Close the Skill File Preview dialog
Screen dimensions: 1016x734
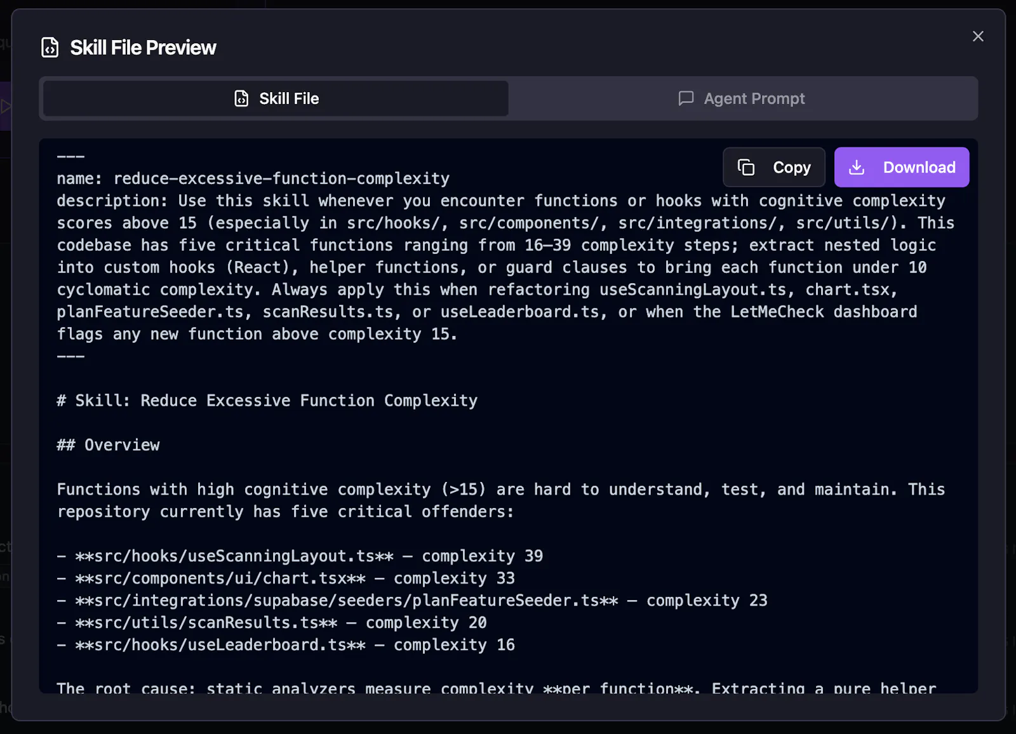pyautogui.click(x=978, y=36)
